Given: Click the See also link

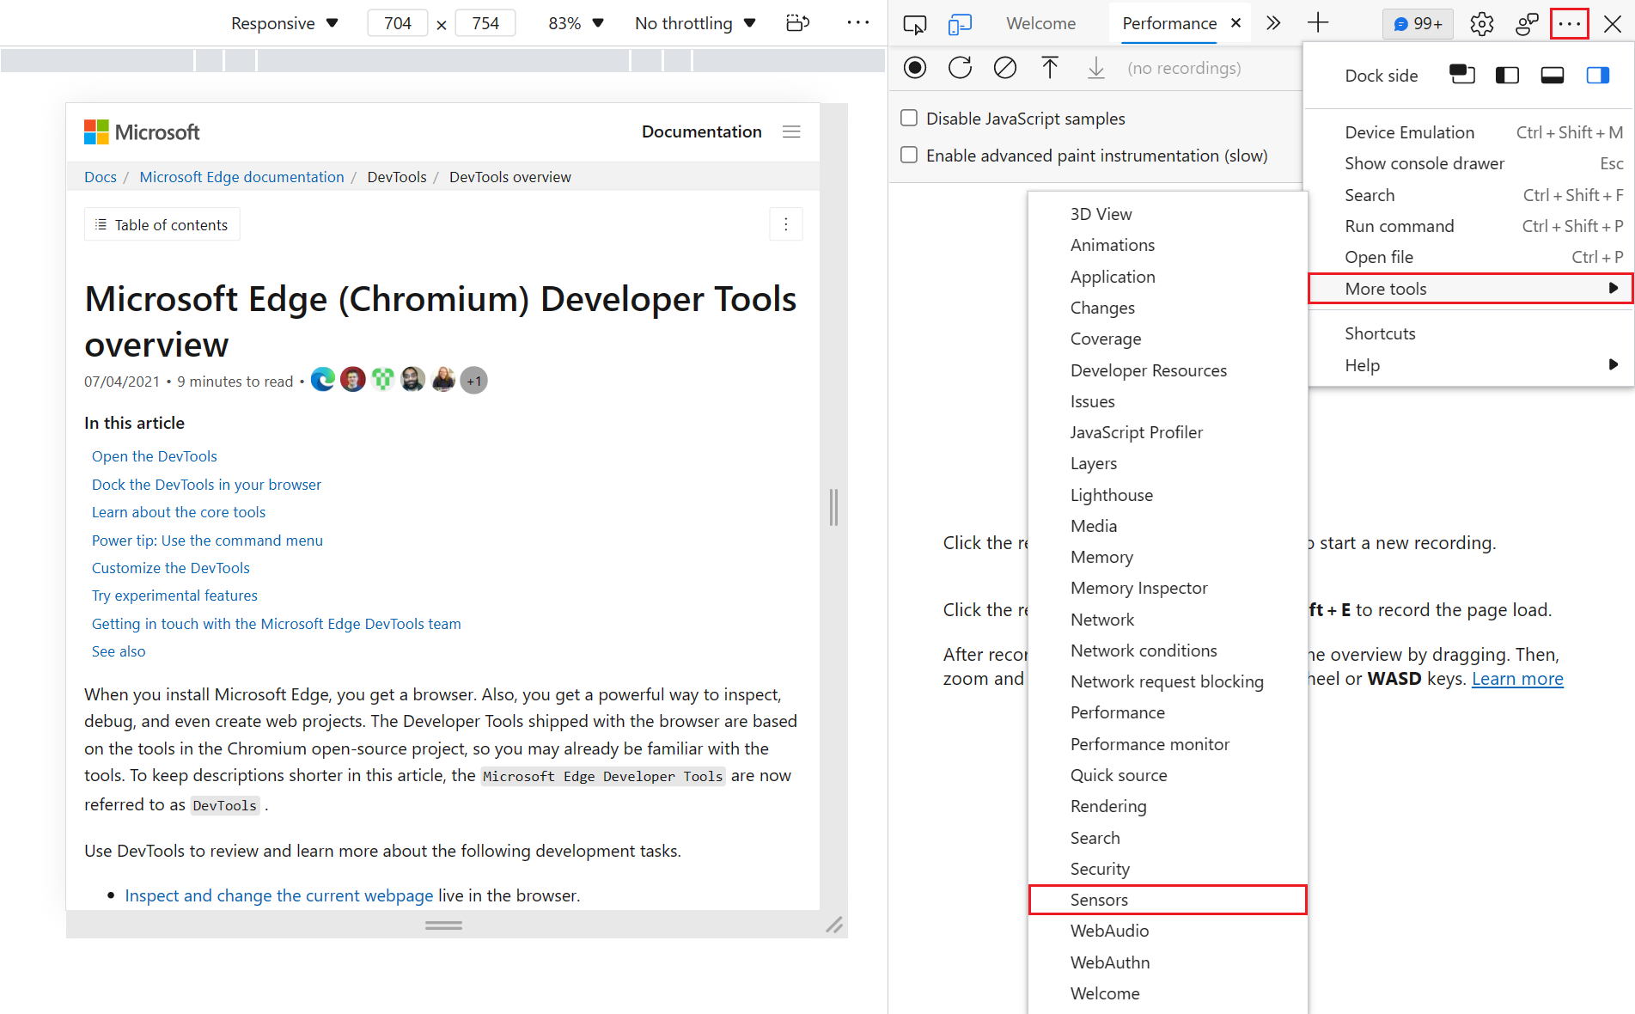Looking at the screenshot, I should tap(119, 651).
